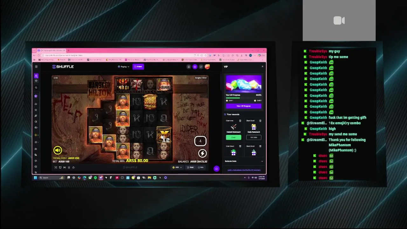Open the Wallet
The height and width of the screenshot is (229, 407).
(138, 66)
